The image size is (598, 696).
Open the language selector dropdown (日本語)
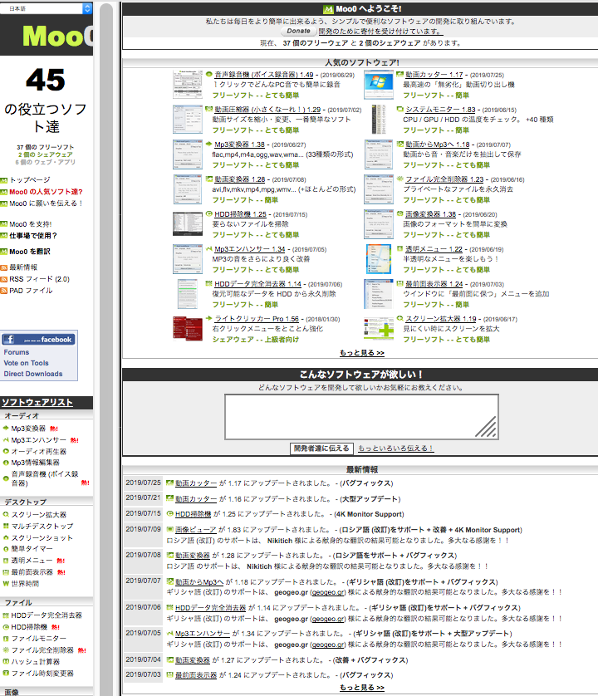click(47, 8)
